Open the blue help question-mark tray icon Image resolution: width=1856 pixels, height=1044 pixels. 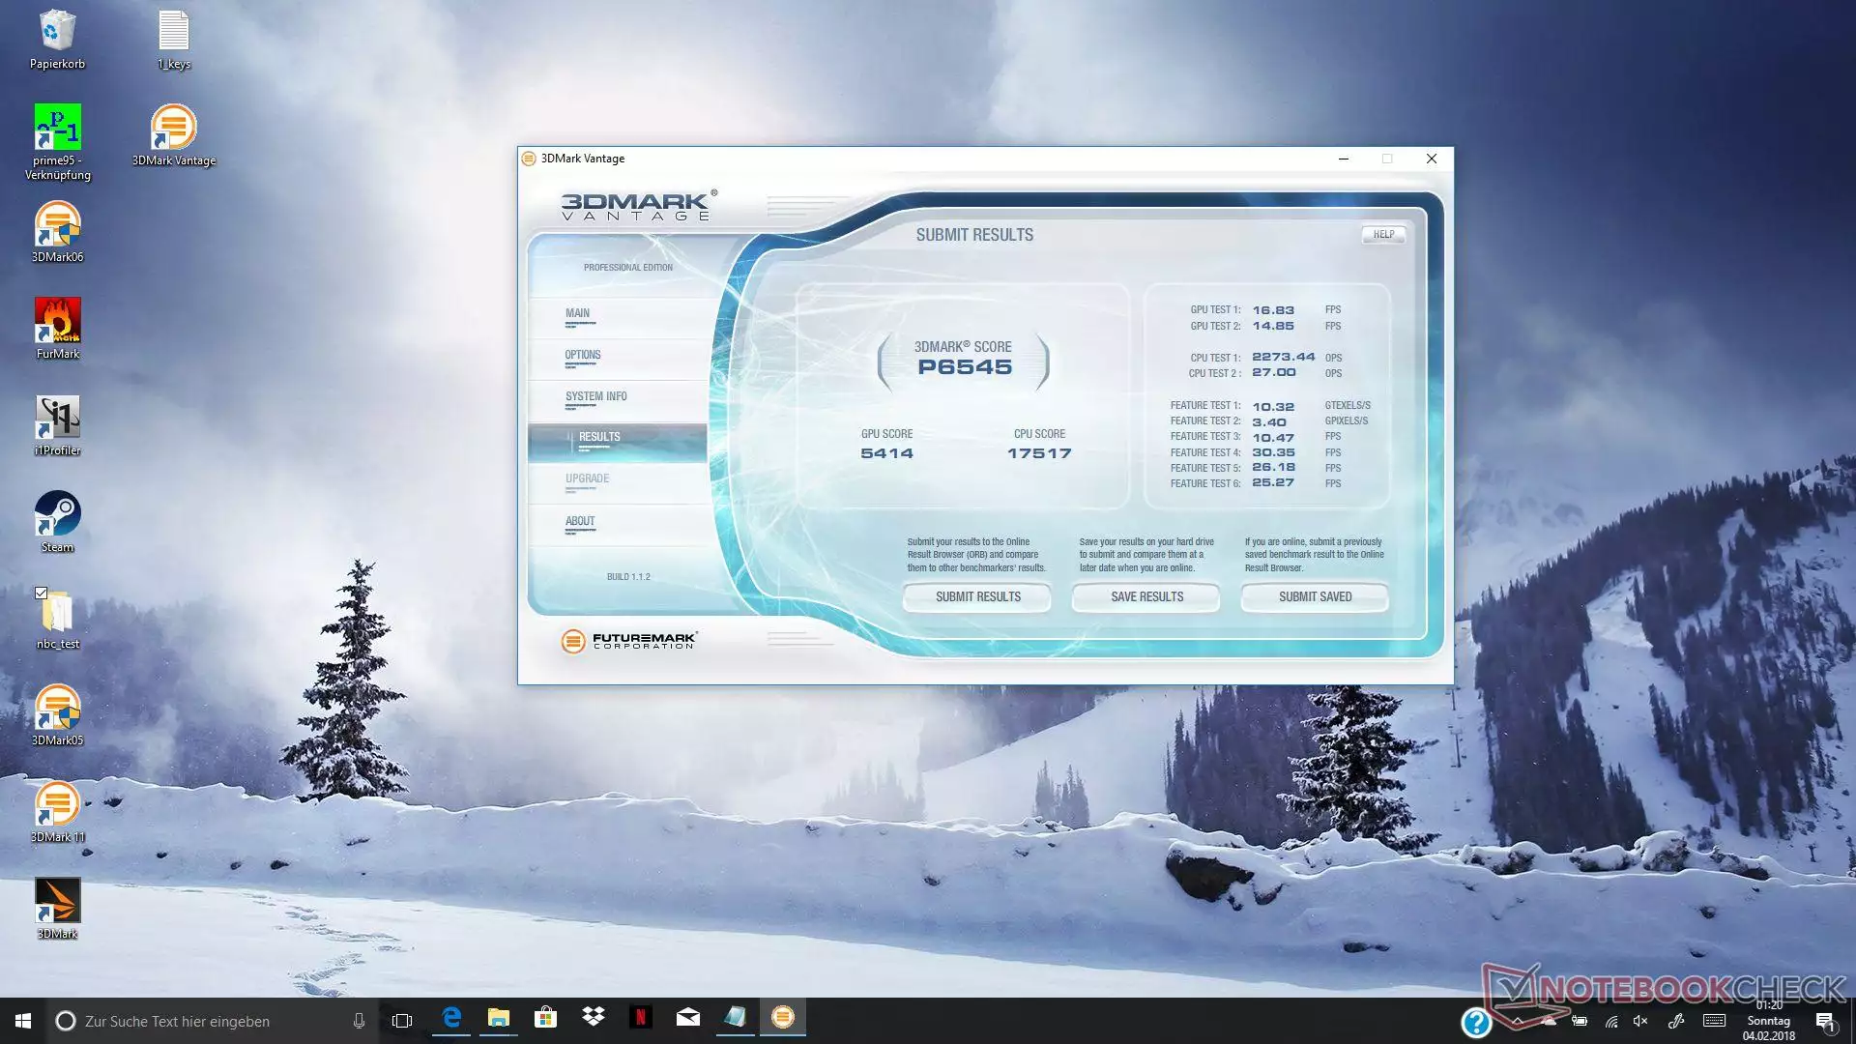(x=1476, y=1022)
